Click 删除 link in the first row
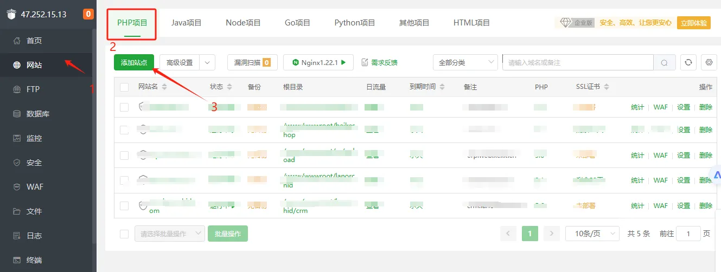721x272 pixels. coord(706,107)
